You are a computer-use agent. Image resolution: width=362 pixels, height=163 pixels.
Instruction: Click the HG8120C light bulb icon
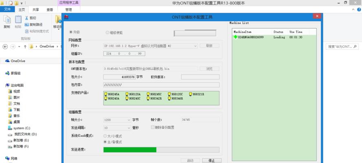(169, 94)
